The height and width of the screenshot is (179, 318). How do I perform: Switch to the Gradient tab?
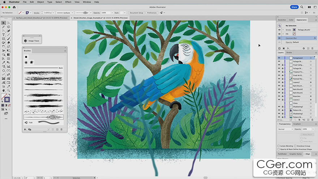[297, 124]
